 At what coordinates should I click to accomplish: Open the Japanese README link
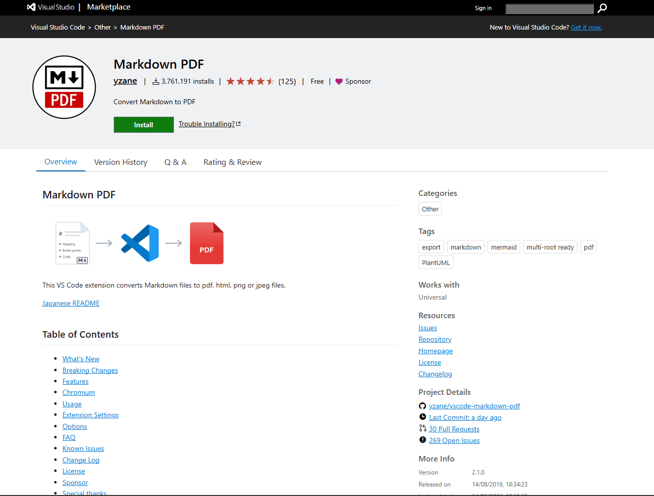[x=71, y=303]
